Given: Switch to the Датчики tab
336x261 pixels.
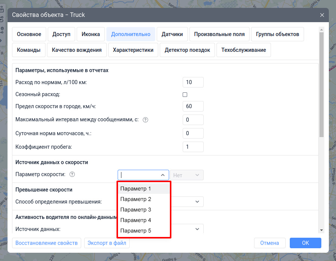Looking at the screenshot, I should coord(172,34).
